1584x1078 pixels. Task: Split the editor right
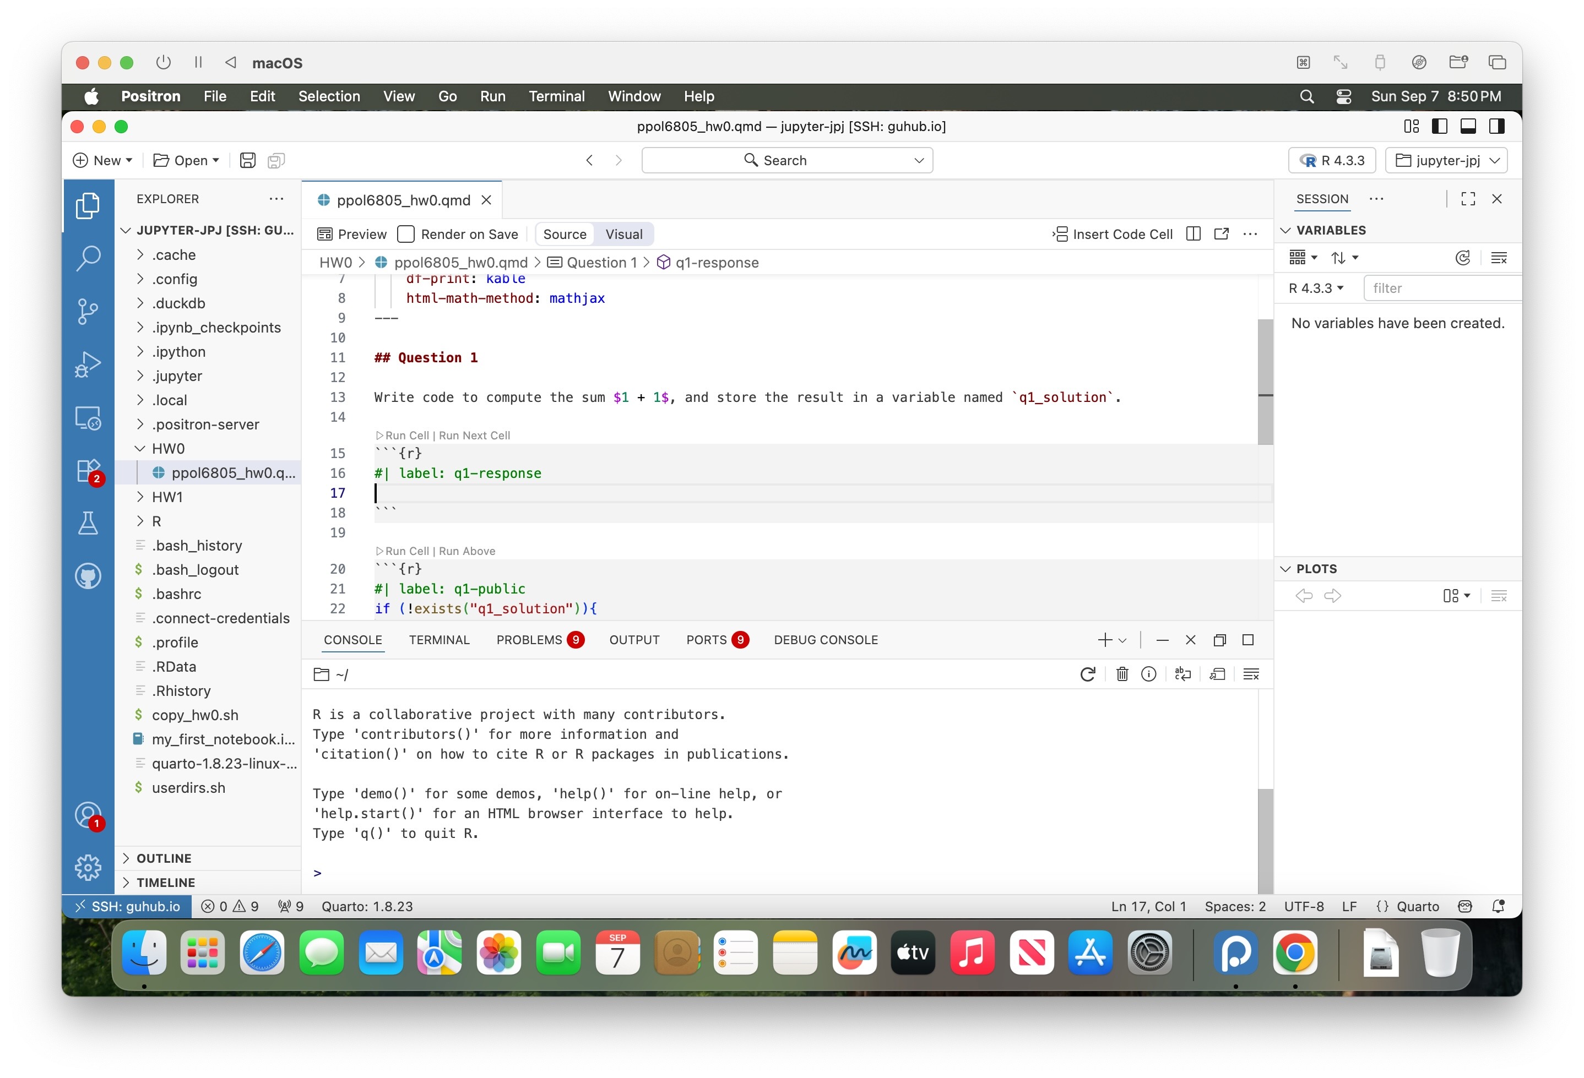(x=1194, y=235)
